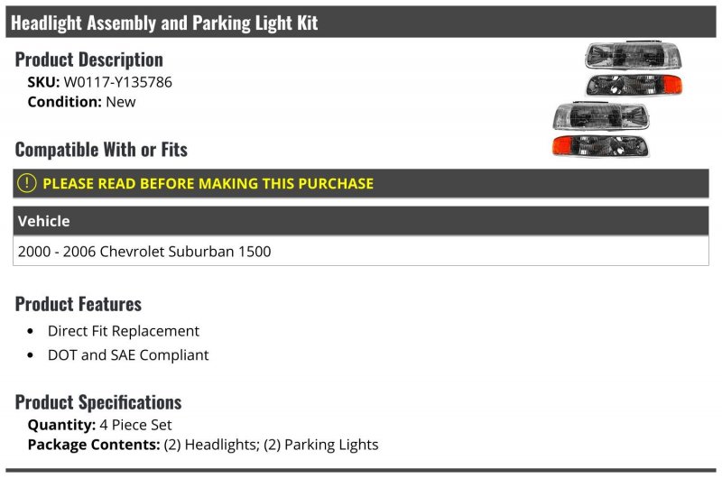Click the Condition: New text
The image size is (722, 478).
click(81, 102)
